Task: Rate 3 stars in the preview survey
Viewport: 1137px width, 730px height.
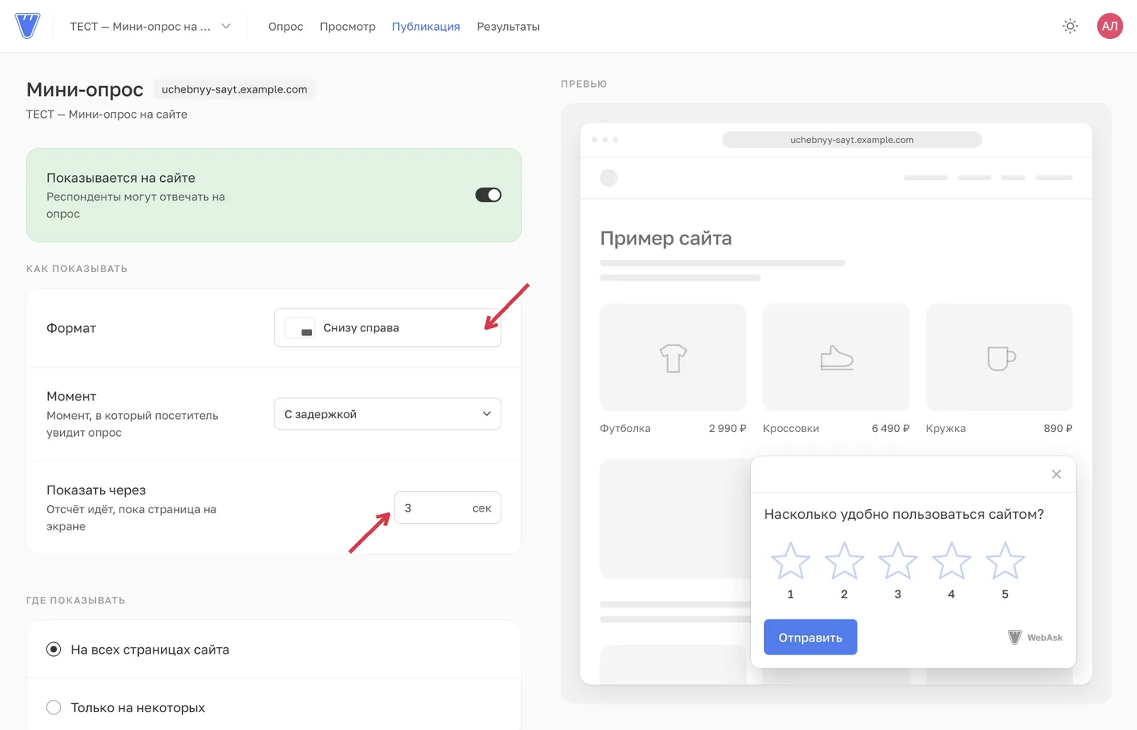Action: tap(897, 561)
